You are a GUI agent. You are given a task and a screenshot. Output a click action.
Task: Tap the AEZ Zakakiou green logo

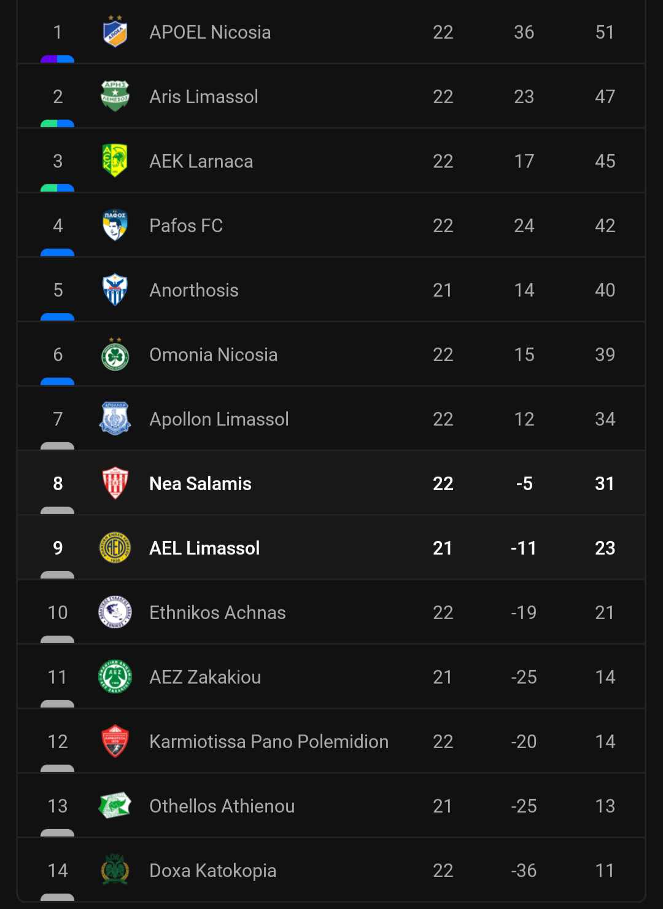tap(115, 677)
